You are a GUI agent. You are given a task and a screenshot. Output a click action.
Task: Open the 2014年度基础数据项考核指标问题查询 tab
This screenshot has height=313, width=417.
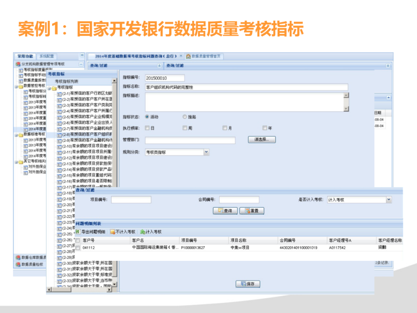136,56
